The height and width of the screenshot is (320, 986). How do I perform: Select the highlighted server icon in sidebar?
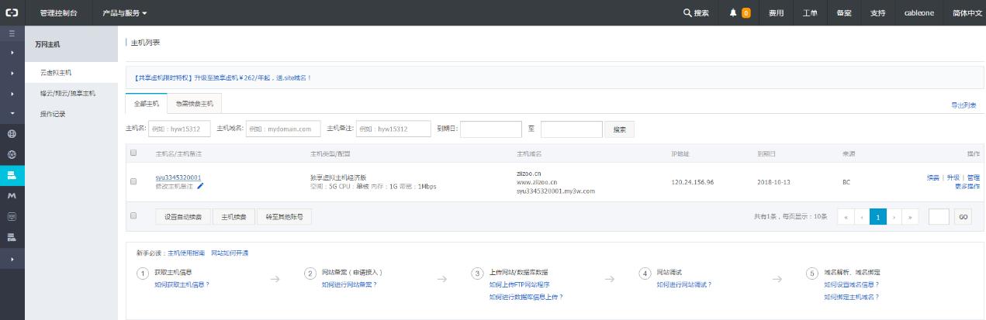12,175
